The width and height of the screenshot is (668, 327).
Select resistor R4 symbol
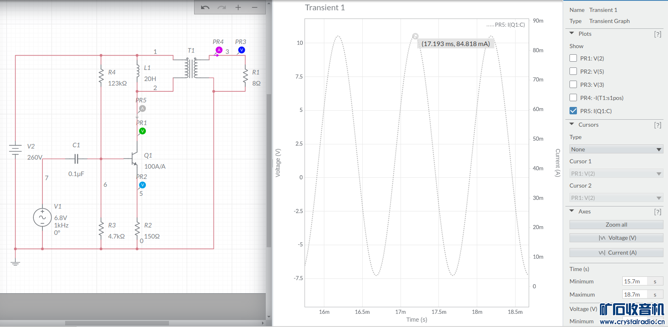pyautogui.click(x=101, y=77)
